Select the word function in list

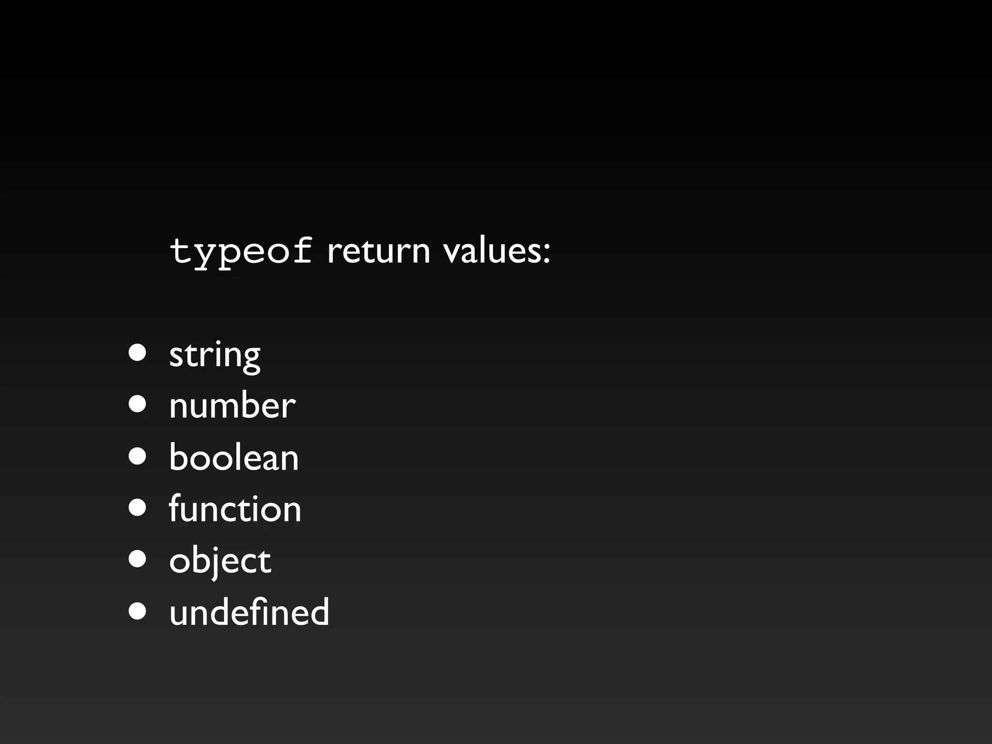[235, 509]
